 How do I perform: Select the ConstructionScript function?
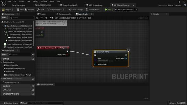pyautogui.click(x=12, y=82)
